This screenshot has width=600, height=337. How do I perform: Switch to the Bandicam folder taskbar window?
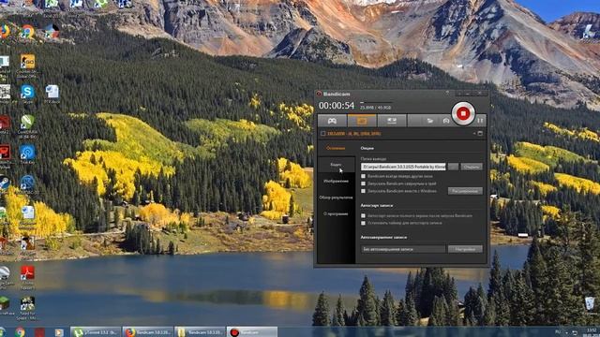pos(200,332)
